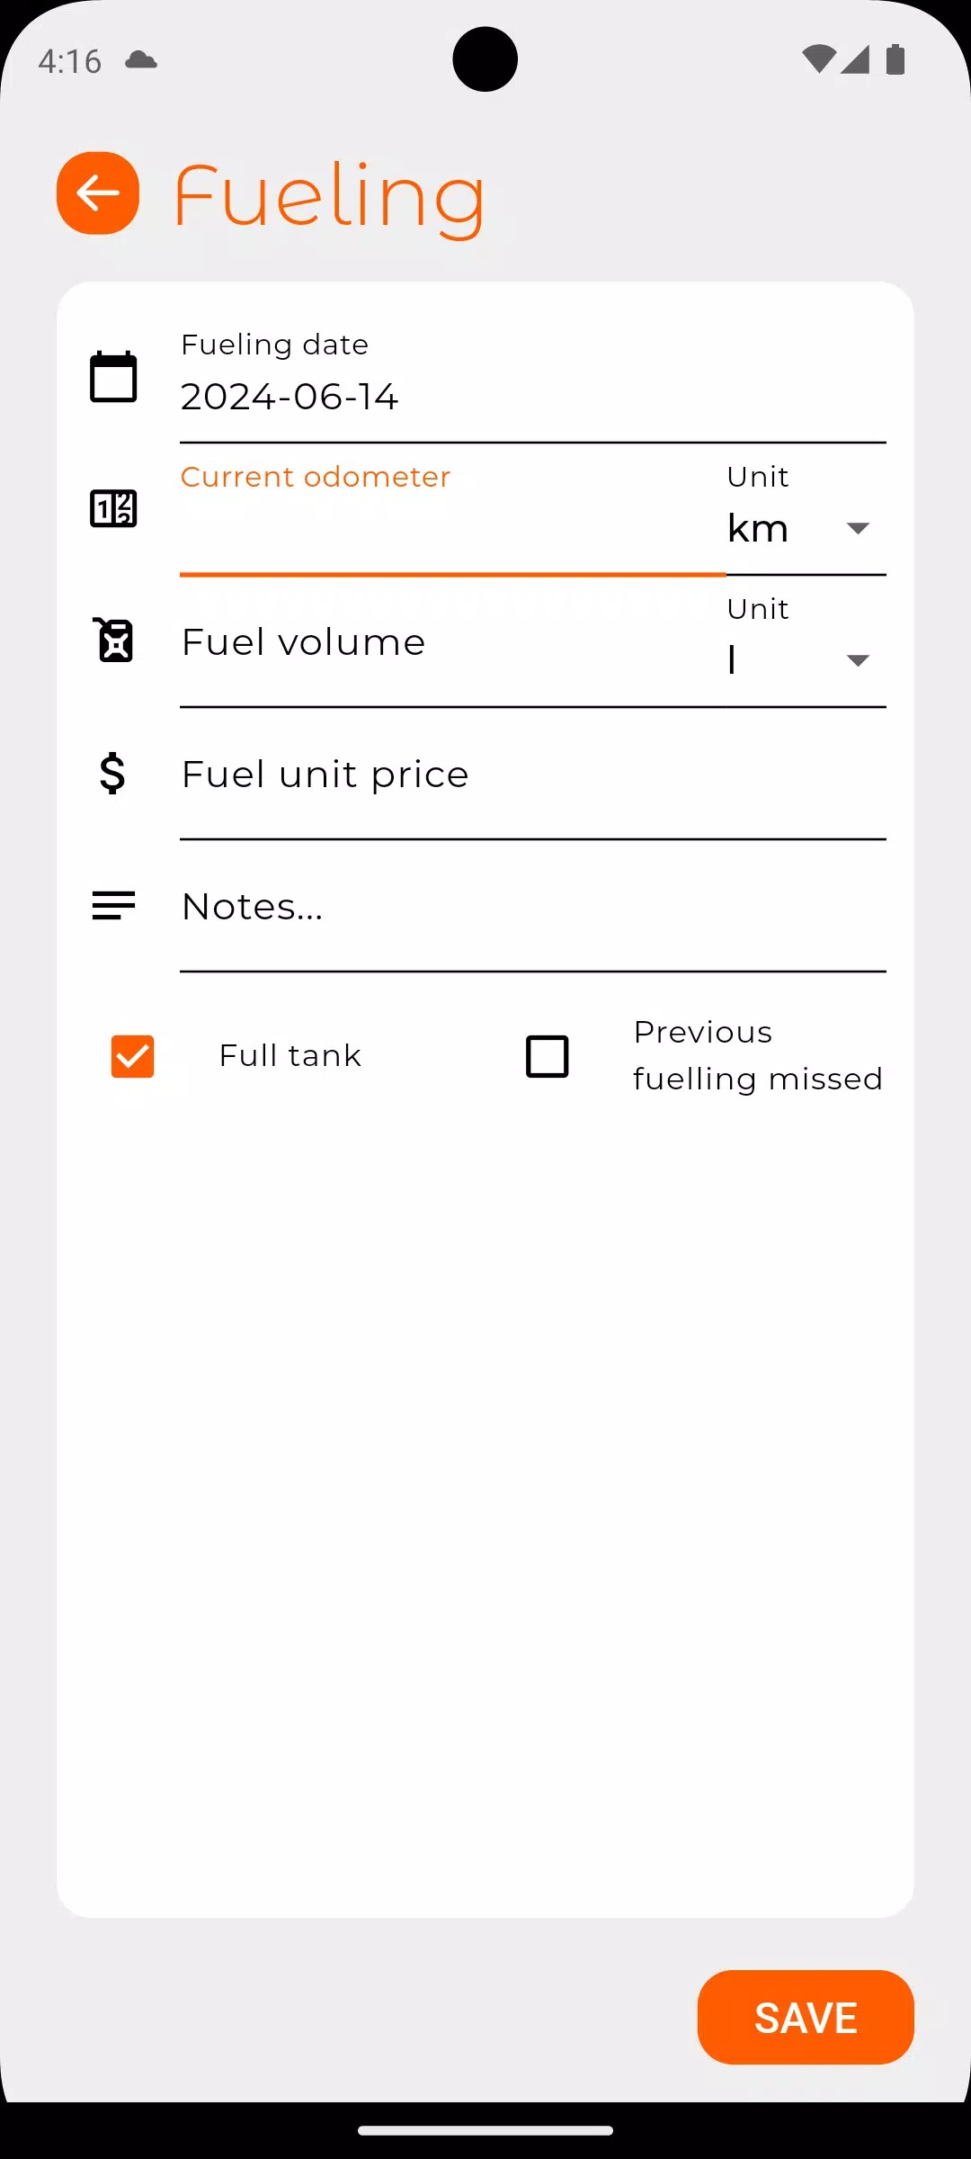Enable Previous fuelling missed checkbox
Viewport: 971px width, 2159px height.
tap(547, 1056)
